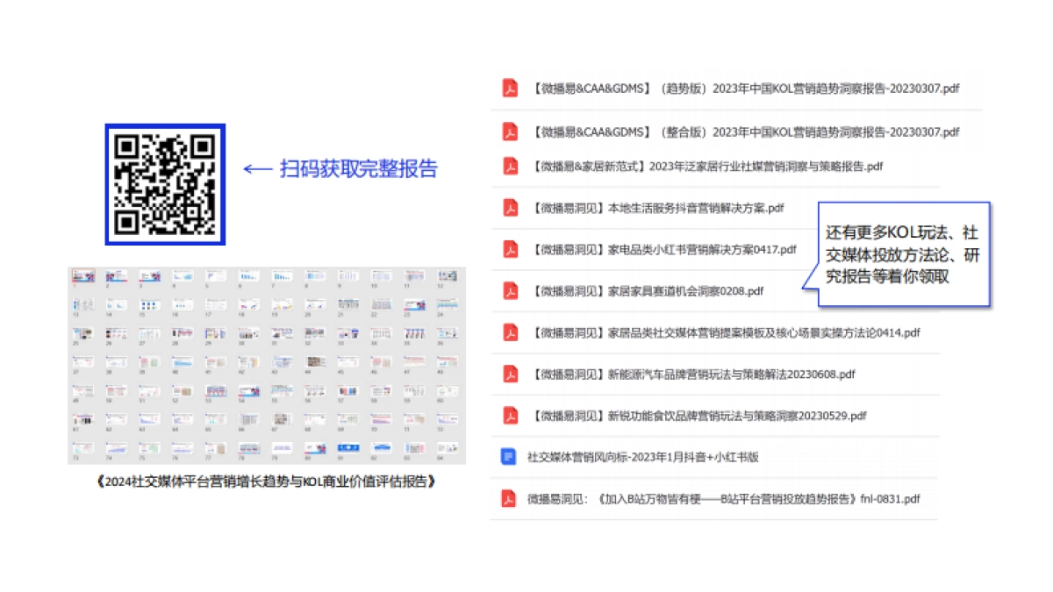
Task: Open the 新能源汽车品牌营销玩法与策略解法 file link
Action: click(693, 374)
